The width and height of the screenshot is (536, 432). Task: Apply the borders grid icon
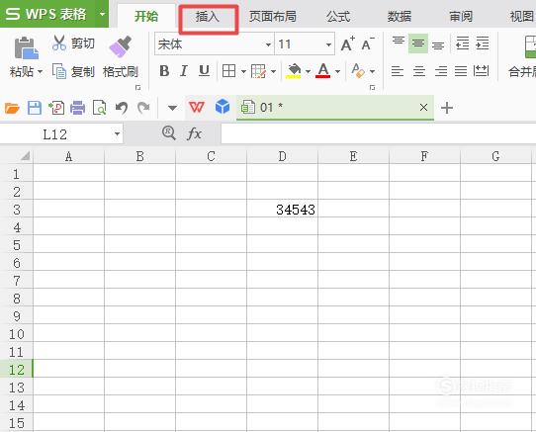tap(228, 71)
